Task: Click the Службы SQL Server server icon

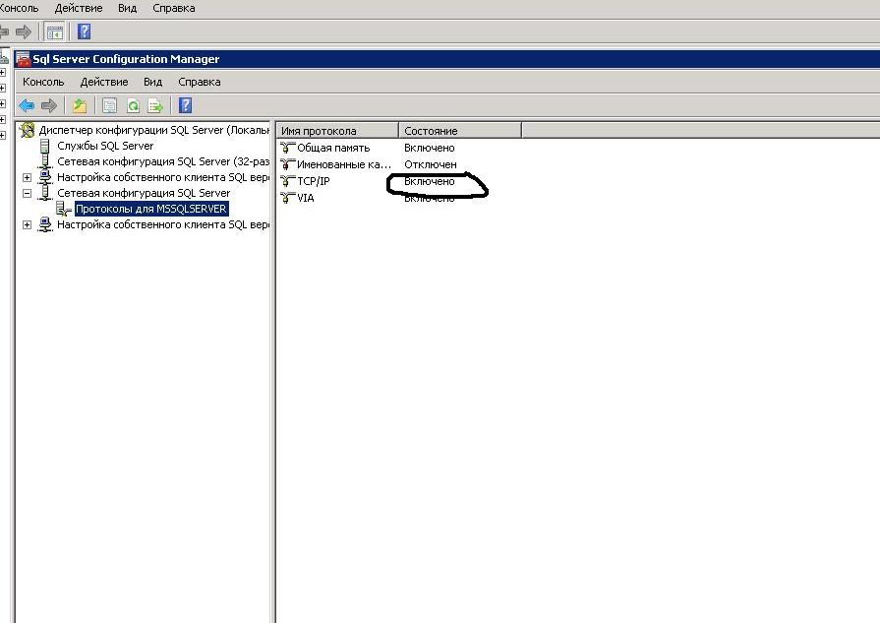Action: (x=45, y=146)
